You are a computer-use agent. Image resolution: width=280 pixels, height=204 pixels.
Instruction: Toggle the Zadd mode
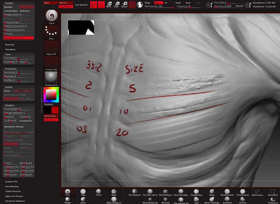[x=178, y=3]
